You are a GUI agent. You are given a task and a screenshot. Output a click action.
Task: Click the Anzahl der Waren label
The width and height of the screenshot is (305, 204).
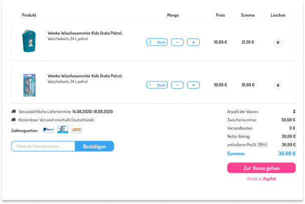click(x=243, y=112)
